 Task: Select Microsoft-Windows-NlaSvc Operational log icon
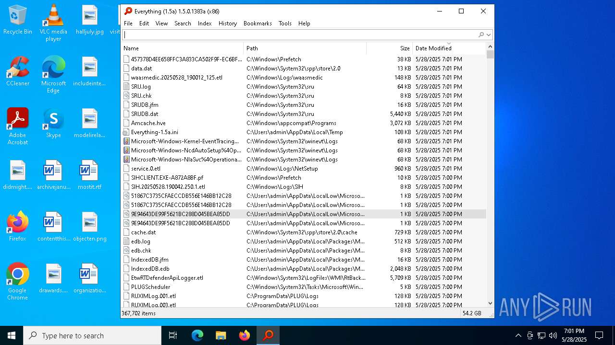click(126, 159)
